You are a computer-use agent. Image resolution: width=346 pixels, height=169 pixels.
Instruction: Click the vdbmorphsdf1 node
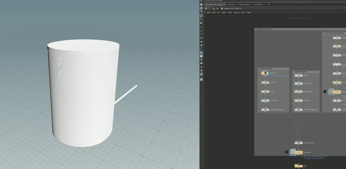(298, 143)
